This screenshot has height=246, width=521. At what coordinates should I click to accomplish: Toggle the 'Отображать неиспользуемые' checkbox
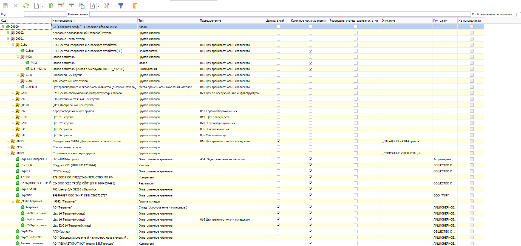515,15
